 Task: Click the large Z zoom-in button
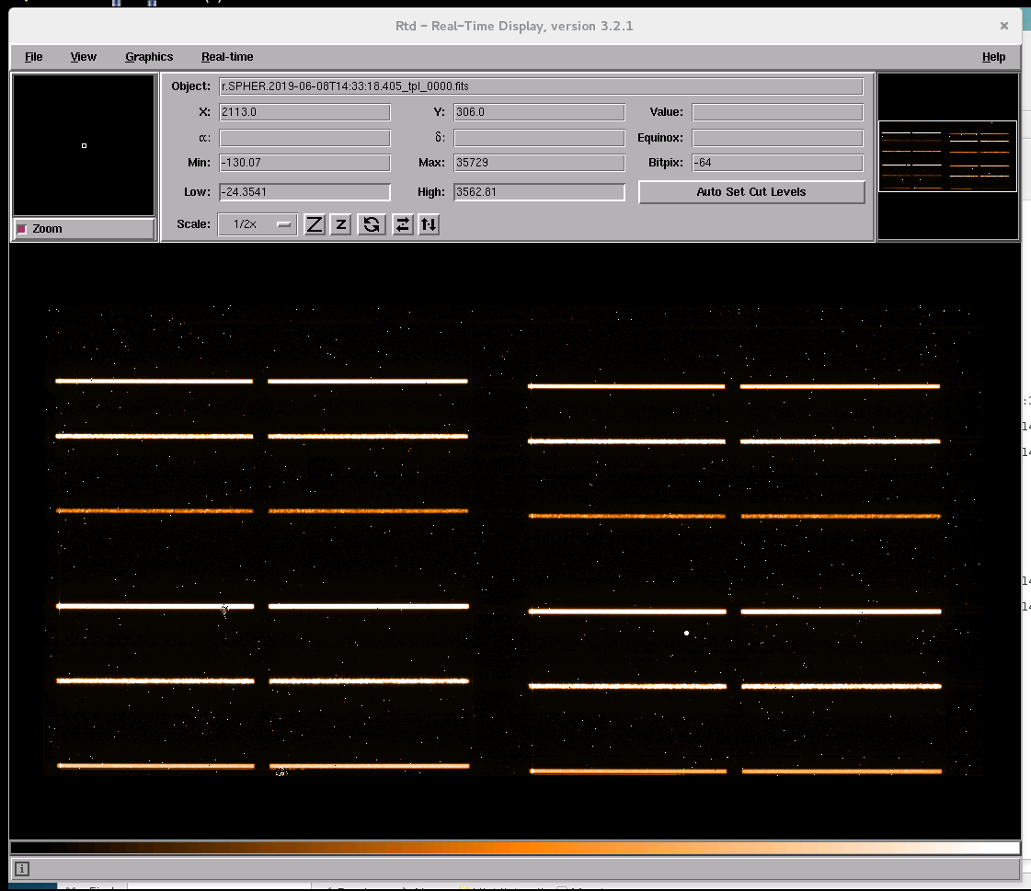[315, 224]
